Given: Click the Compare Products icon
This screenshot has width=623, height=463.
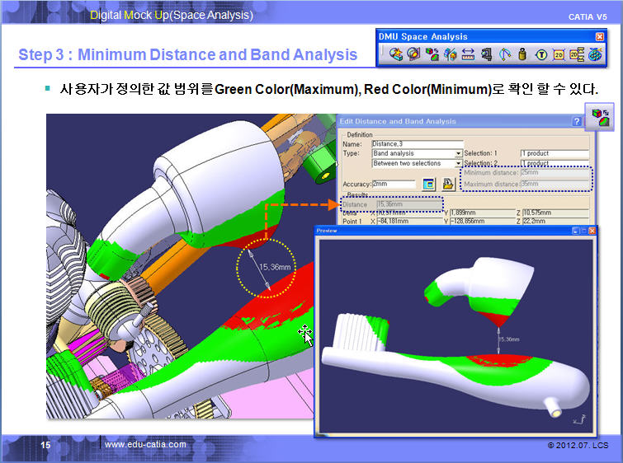Looking at the screenshot, I should pyautogui.click(x=450, y=54).
